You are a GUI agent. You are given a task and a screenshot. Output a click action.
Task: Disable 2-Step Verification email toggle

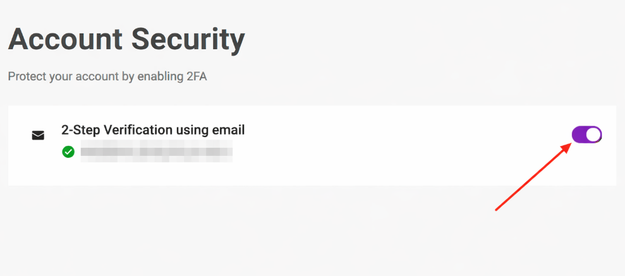coord(586,135)
